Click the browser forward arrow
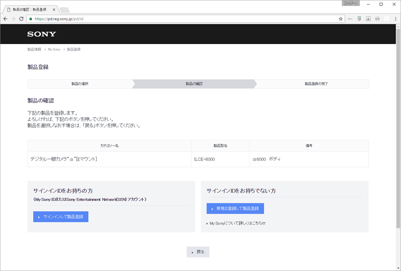This screenshot has width=401, height=271. [14, 19]
